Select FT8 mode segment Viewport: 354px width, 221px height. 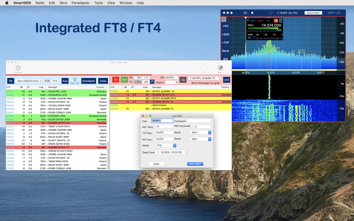coord(47,81)
